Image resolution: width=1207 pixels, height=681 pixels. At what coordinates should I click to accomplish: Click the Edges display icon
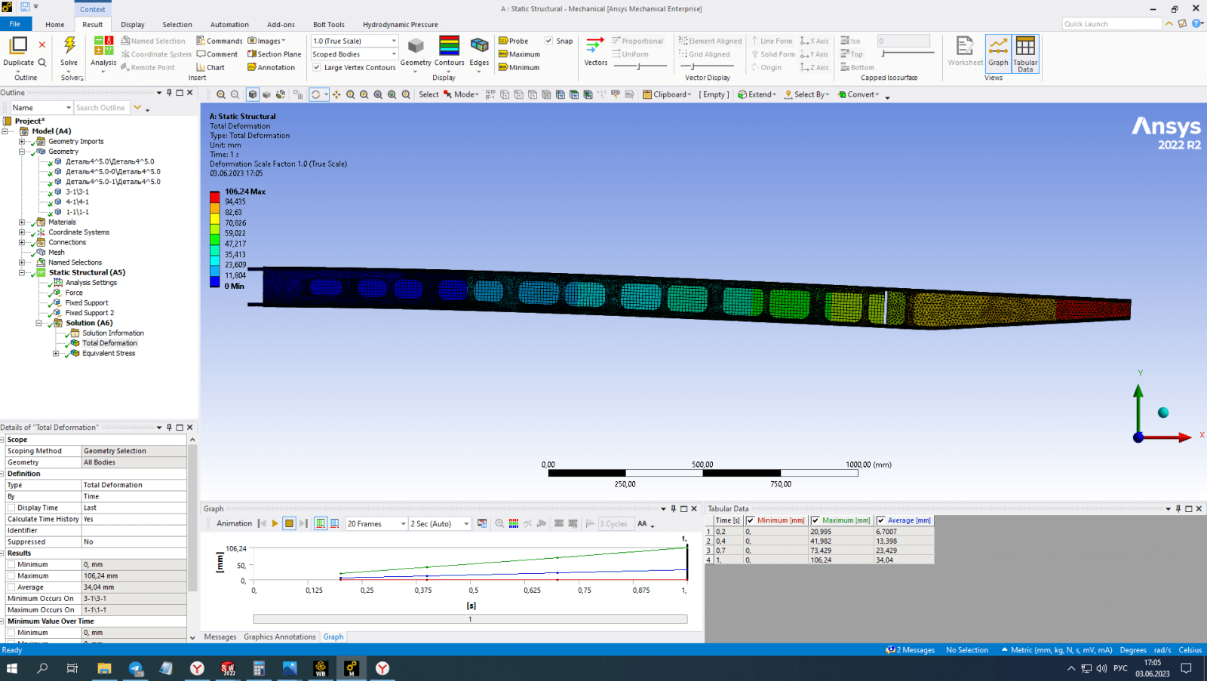point(479,46)
